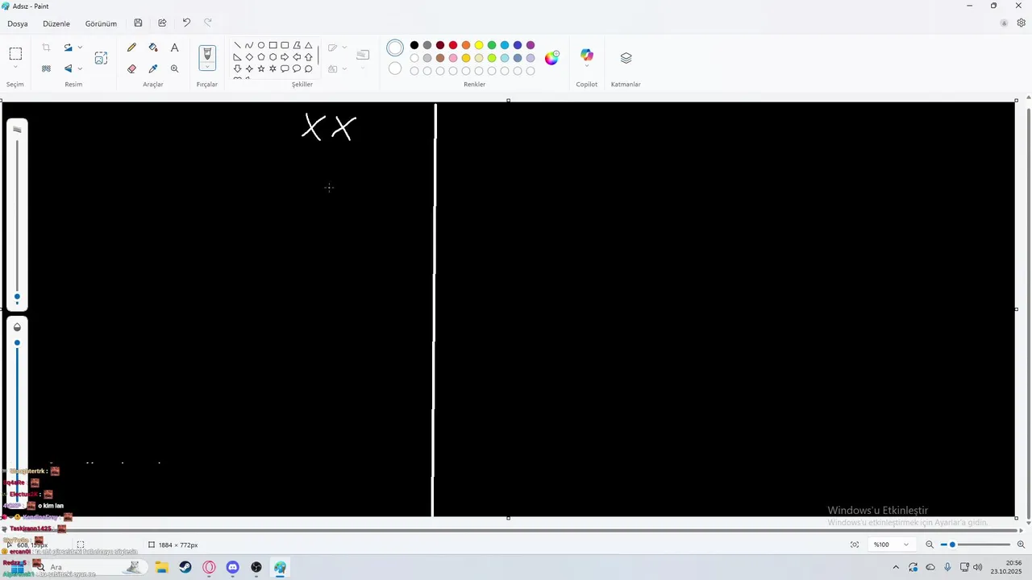Select the Fill bucket tool
This screenshot has height=580, width=1032.
pyautogui.click(x=153, y=48)
